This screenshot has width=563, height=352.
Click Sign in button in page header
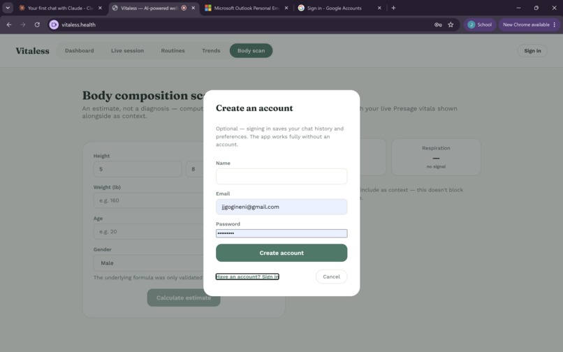532,51
